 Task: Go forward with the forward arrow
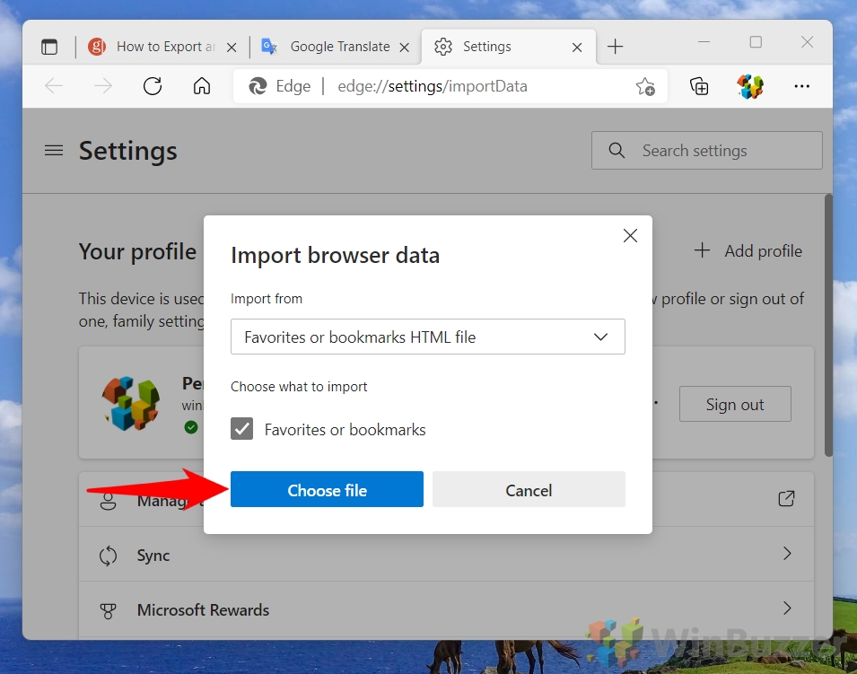point(103,86)
